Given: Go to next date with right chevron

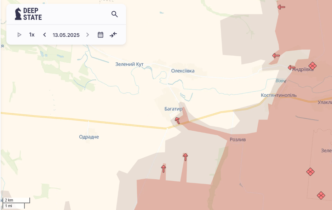Looking at the screenshot, I should pyautogui.click(x=88, y=35).
